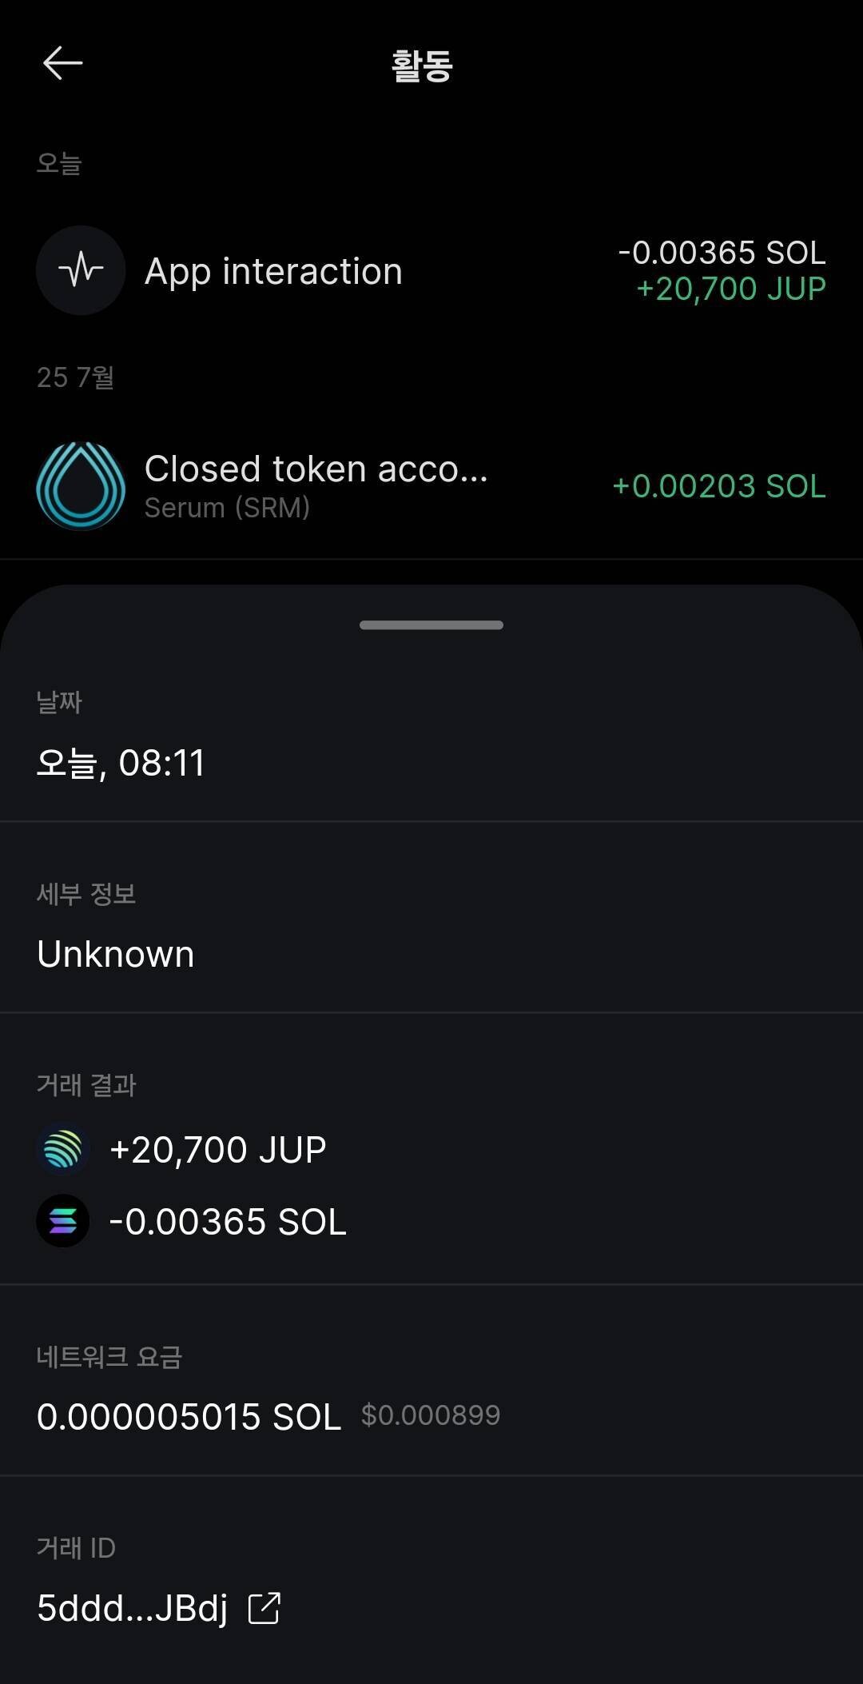Click transaction ID 5ddd...JBdj
The image size is (863, 1684).
[133, 1608]
